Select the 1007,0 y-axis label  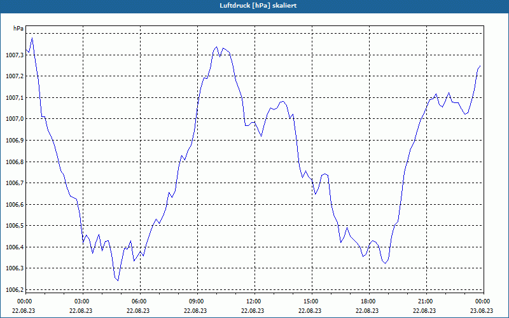pos(15,119)
